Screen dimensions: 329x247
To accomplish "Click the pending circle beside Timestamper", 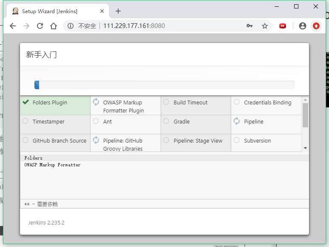I will click(26, 121).
